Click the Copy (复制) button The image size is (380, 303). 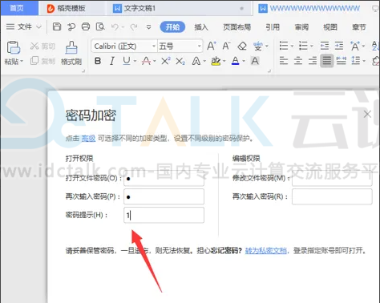pos(42,61)
